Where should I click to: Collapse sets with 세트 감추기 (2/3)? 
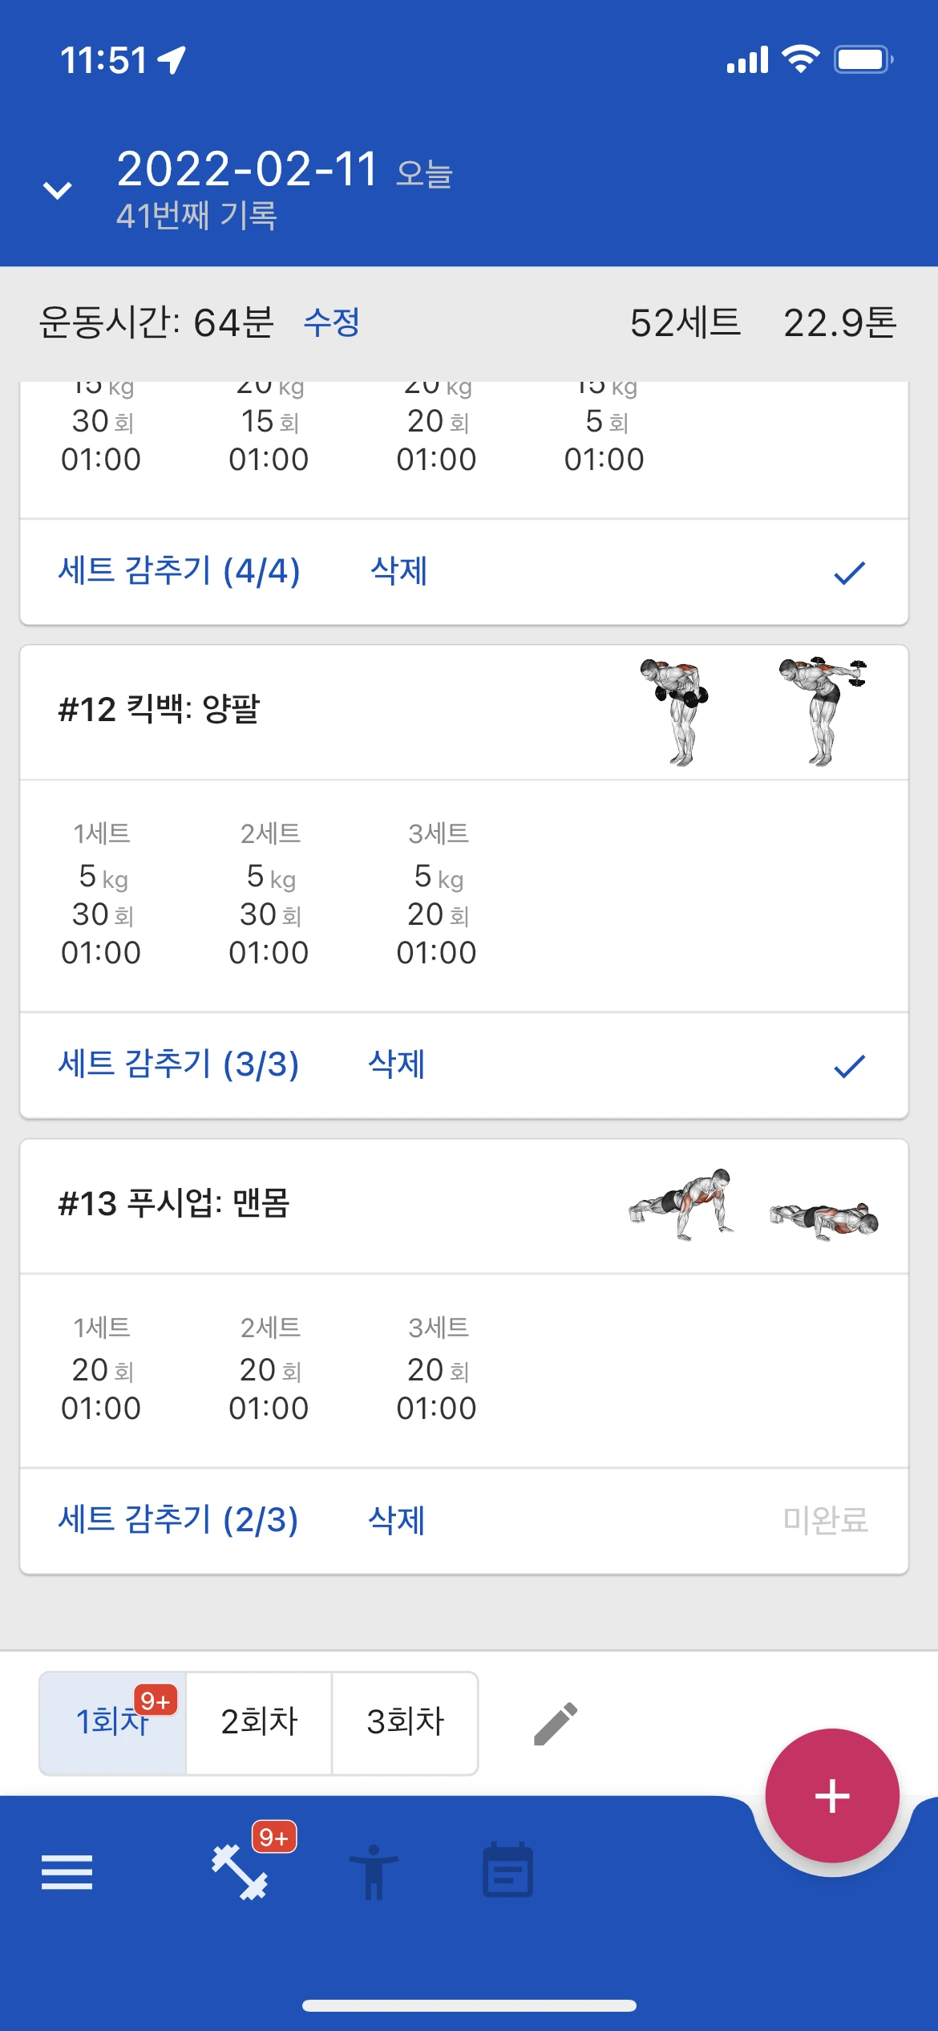(179, 1520)
